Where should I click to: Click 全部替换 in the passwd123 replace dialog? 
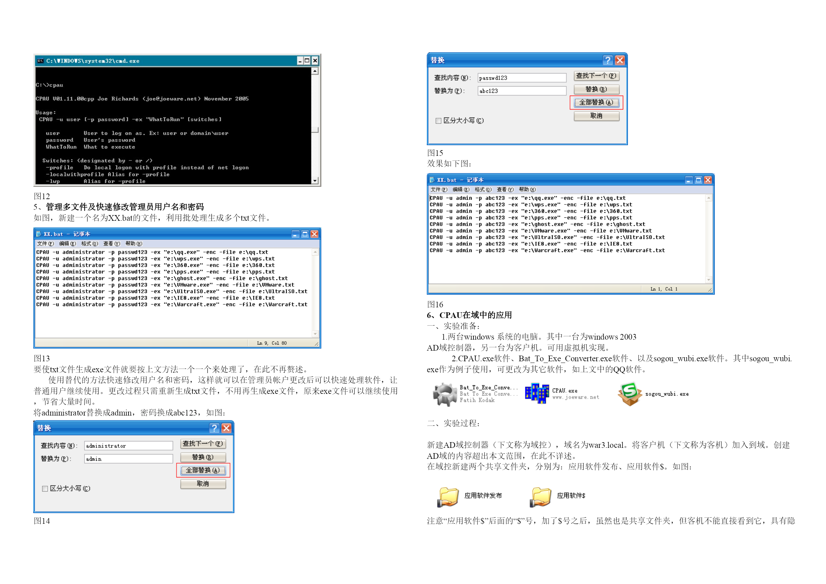pyautogui.click(x=597, y=103)
